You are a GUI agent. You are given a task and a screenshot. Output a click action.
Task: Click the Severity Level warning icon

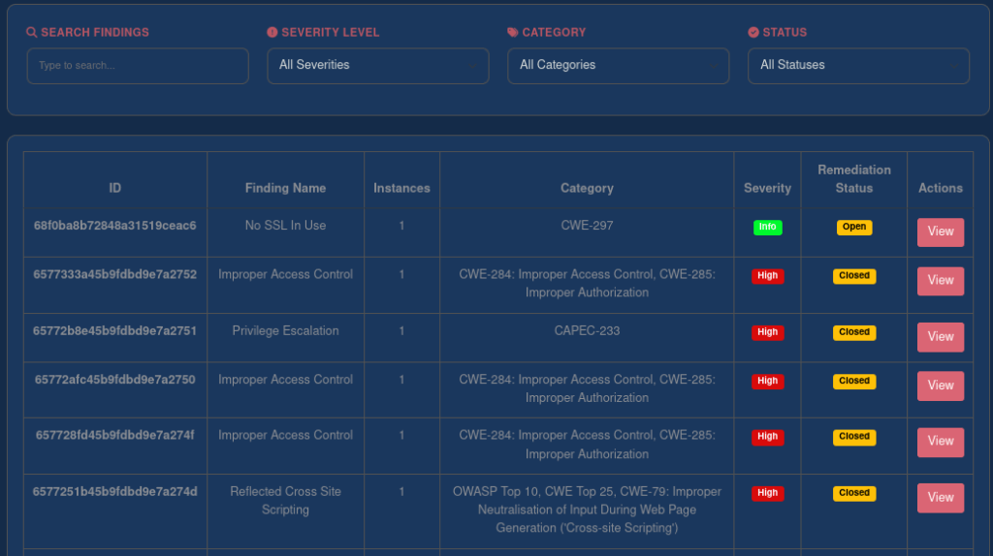[272, 32]
